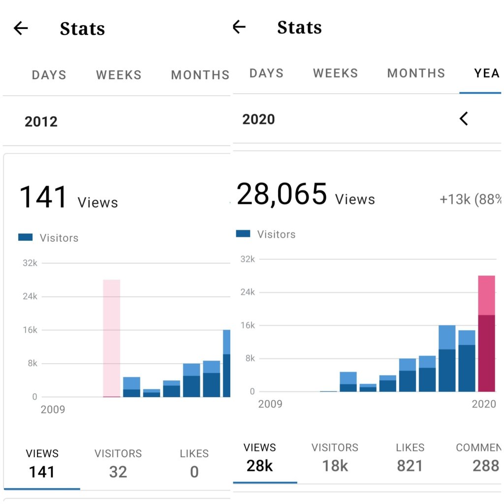Viewport: 504px width, 504px height.
Task: Show the VISITORS 18k metric
Action: pyautogui.click(x=335, y=458)
